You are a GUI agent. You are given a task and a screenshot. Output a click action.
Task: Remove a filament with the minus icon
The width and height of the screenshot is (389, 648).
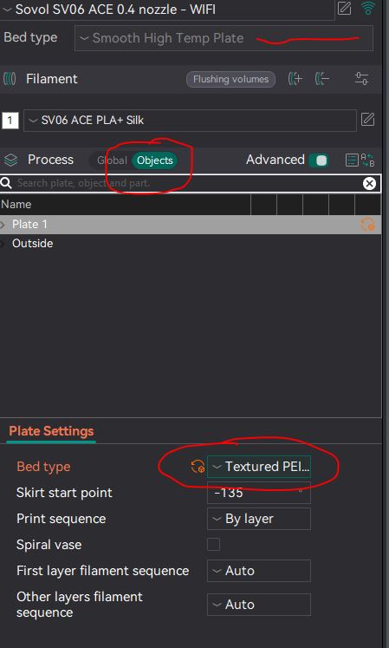click(322, 79)
